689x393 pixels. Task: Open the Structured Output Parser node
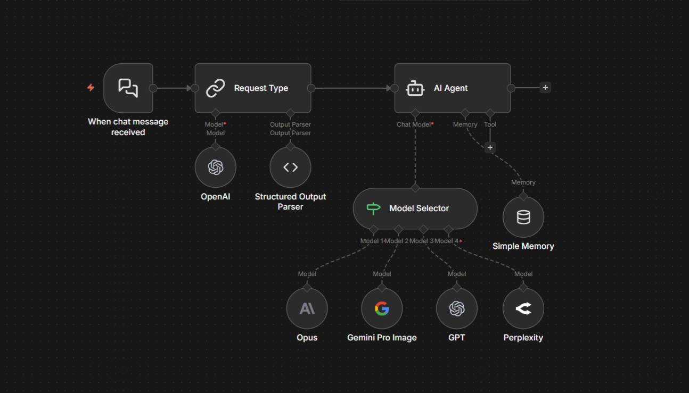(x=290, y=168)
